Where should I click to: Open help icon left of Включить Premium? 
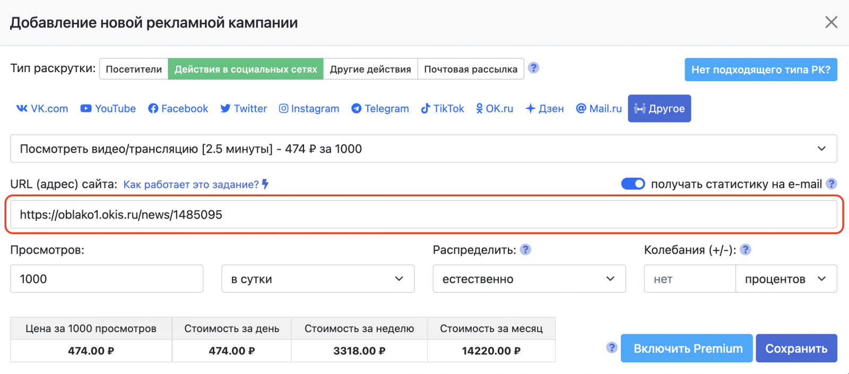(612, 347)
